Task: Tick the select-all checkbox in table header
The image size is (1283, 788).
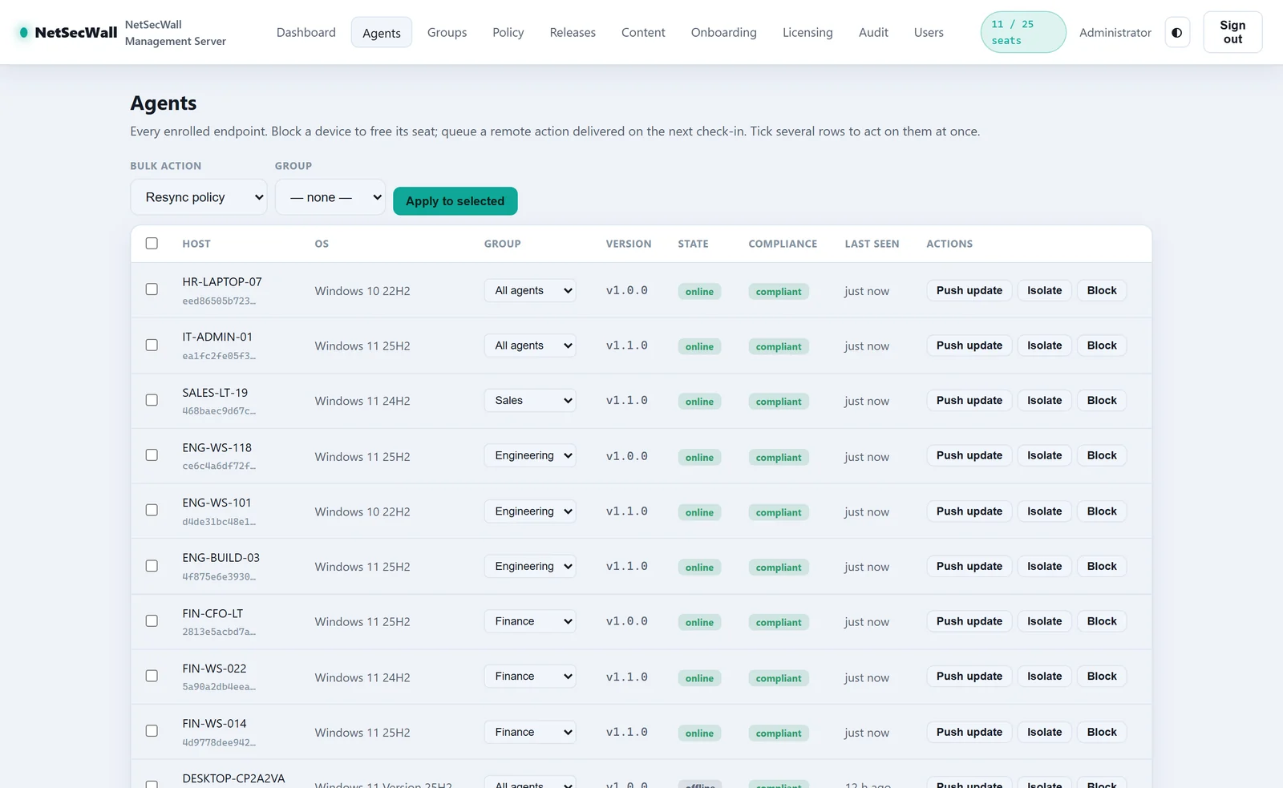Action: 152,244
